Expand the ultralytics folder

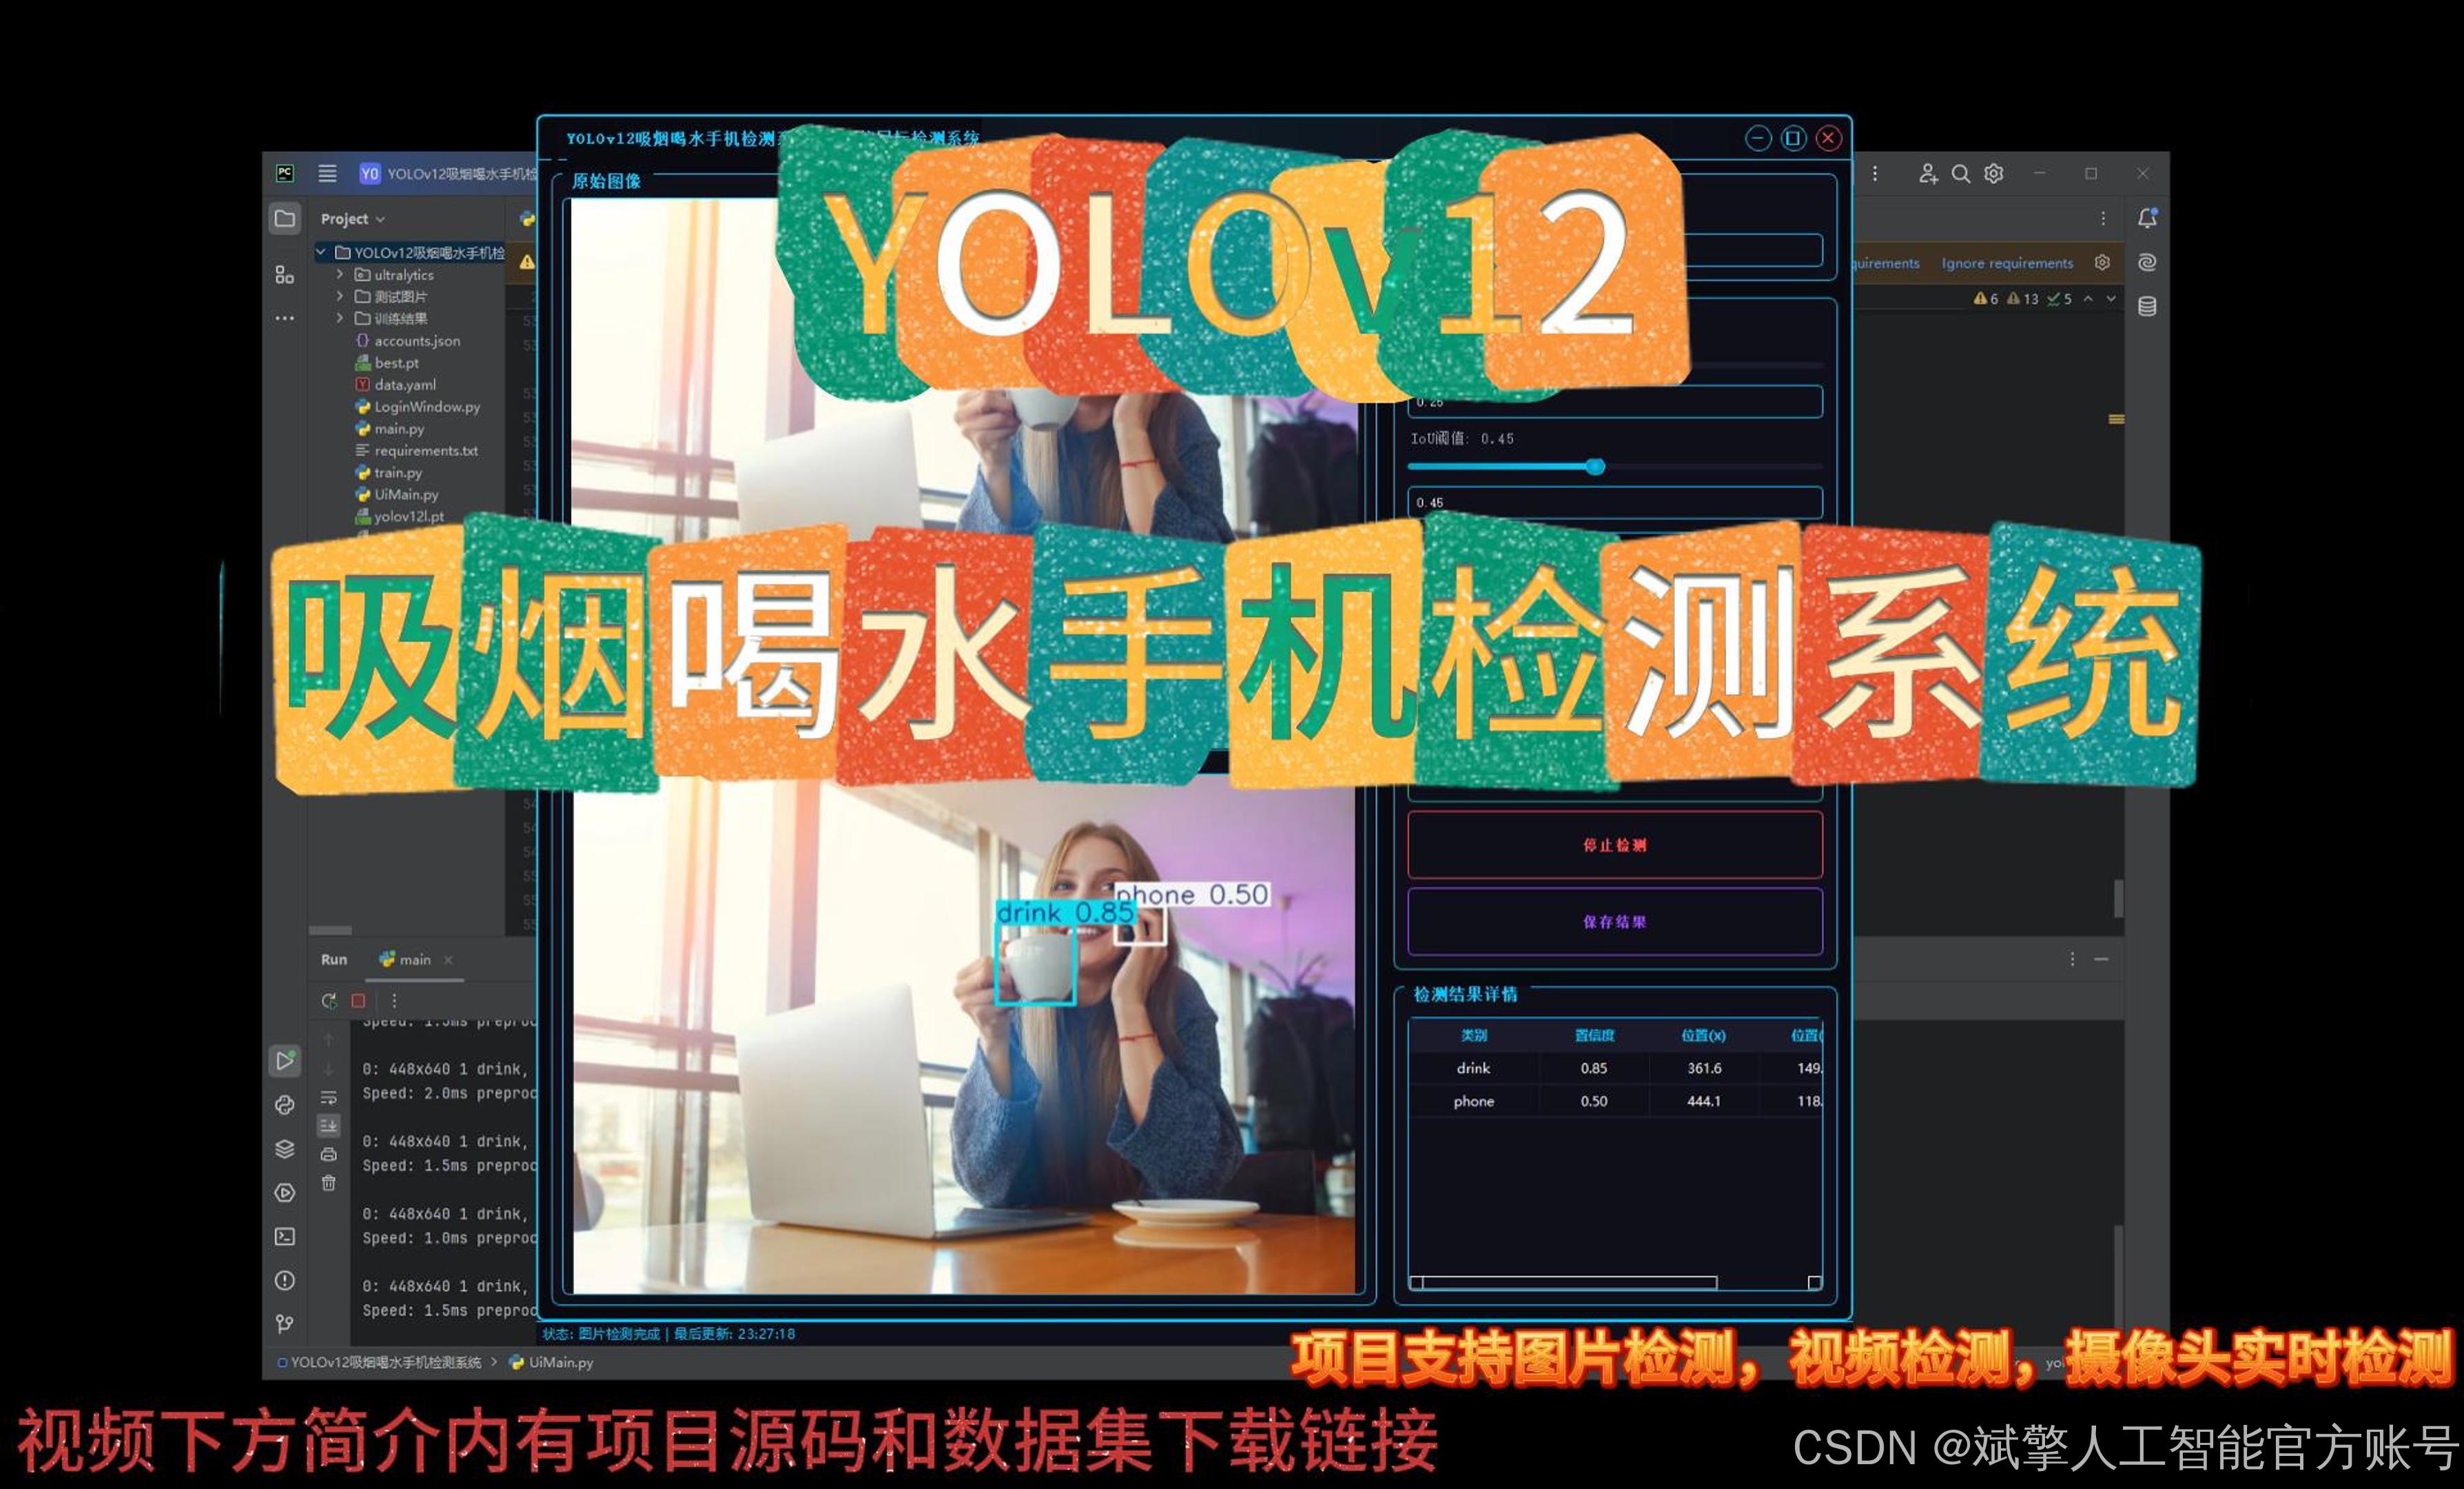[x=341, y=274]
